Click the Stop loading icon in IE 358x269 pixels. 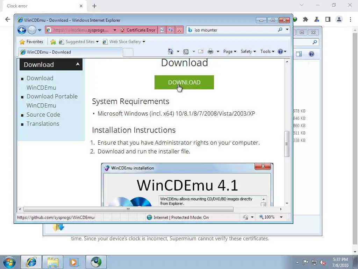coord(179,30)
